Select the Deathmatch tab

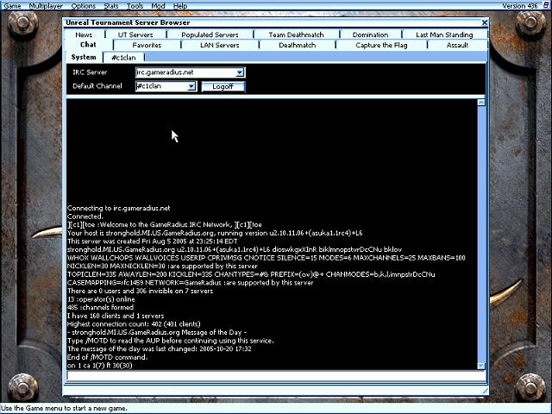coord(297,45)
